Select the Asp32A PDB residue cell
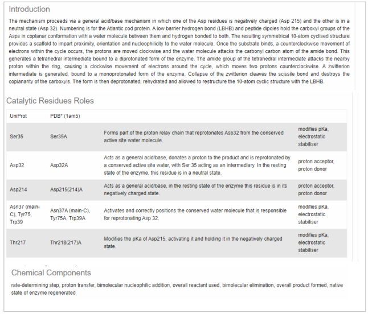 [x=59, y=165]
